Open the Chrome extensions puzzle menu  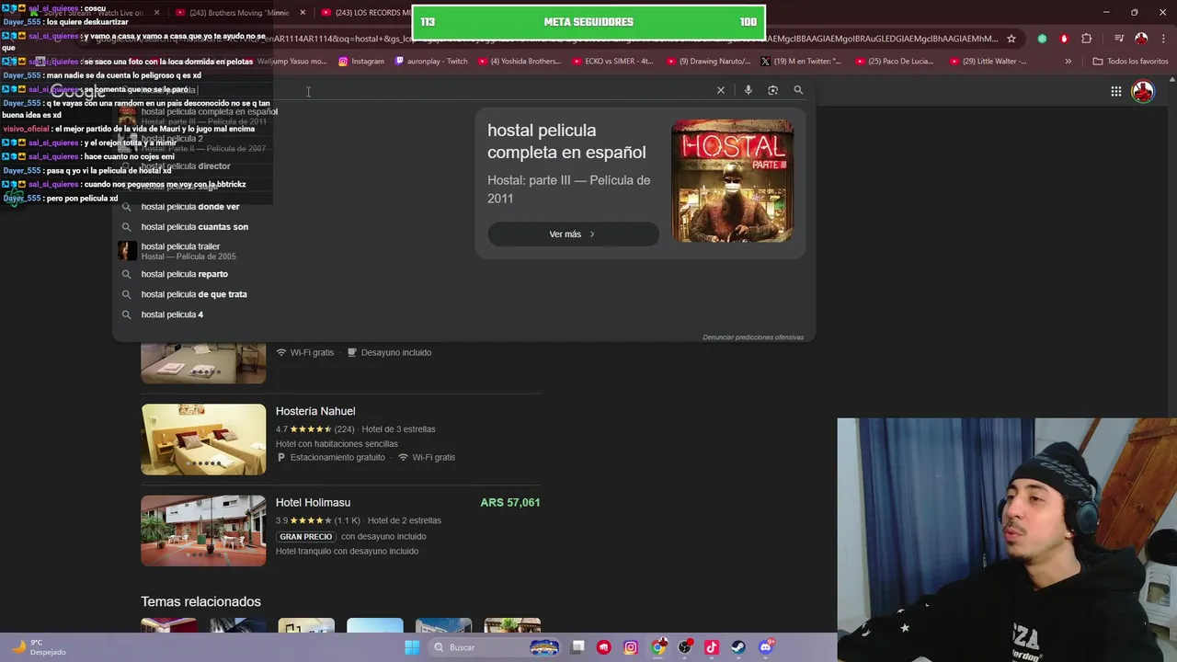[x=1087, y=39]
